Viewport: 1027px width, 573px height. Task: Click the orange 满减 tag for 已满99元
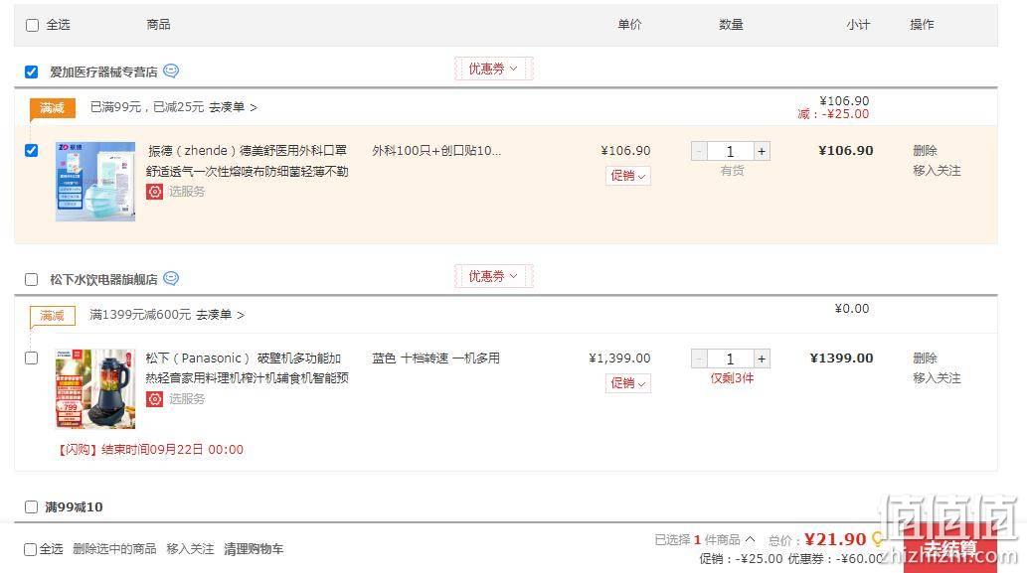[53, 107]
